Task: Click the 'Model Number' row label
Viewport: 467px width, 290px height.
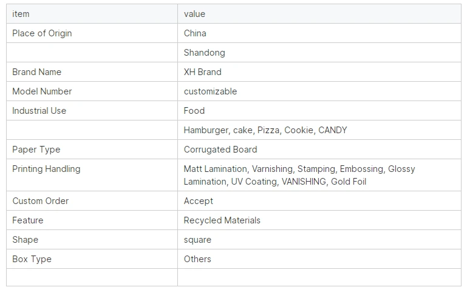Action: 42,91
